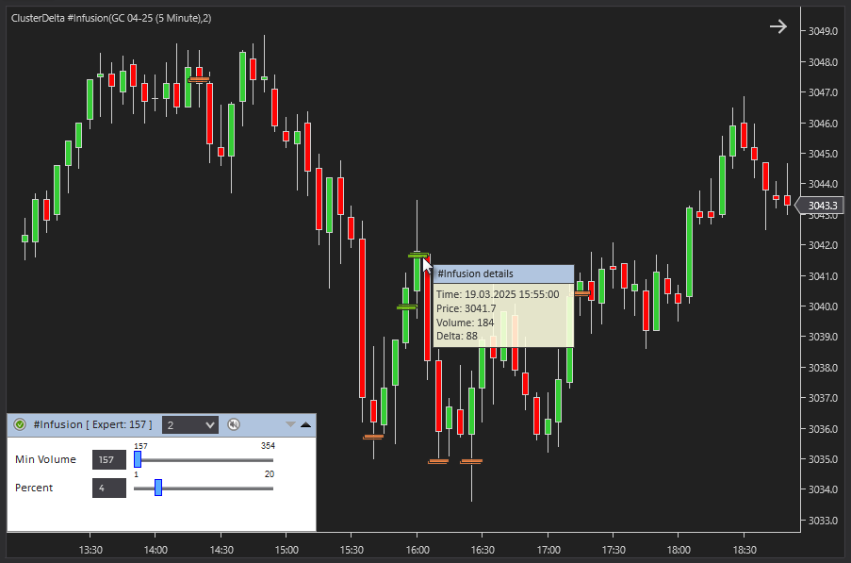Click the green infusion marker at 3041.7
Image resolution: width=851 pixels, height=563 pixels.
pos(417,255)
